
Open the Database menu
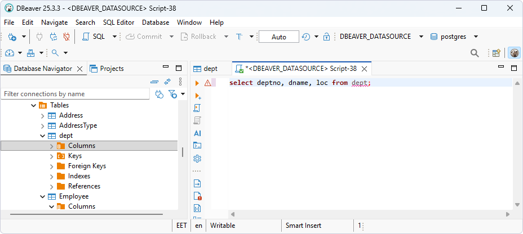(156, 22)
